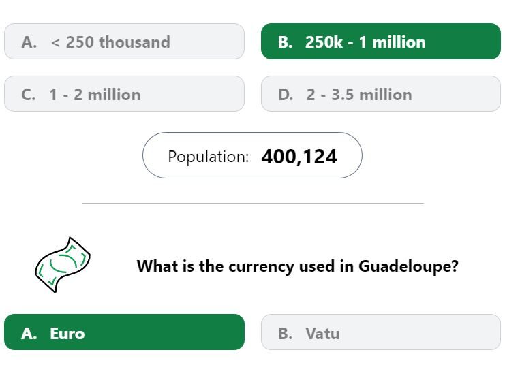Click letter "A." beside Euro
This screenshot has width=505, height=365.
(x=29, y=334)
